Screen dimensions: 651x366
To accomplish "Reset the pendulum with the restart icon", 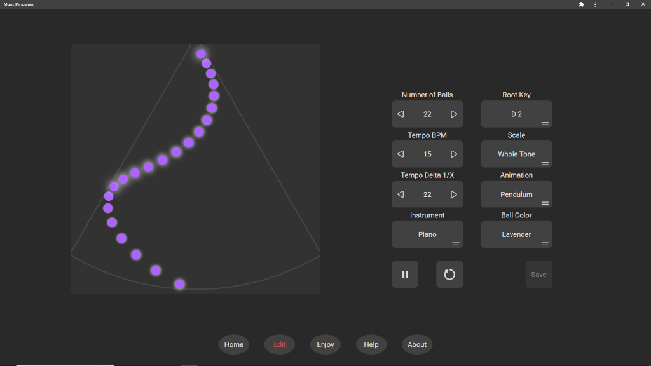I will click(449, 274).
